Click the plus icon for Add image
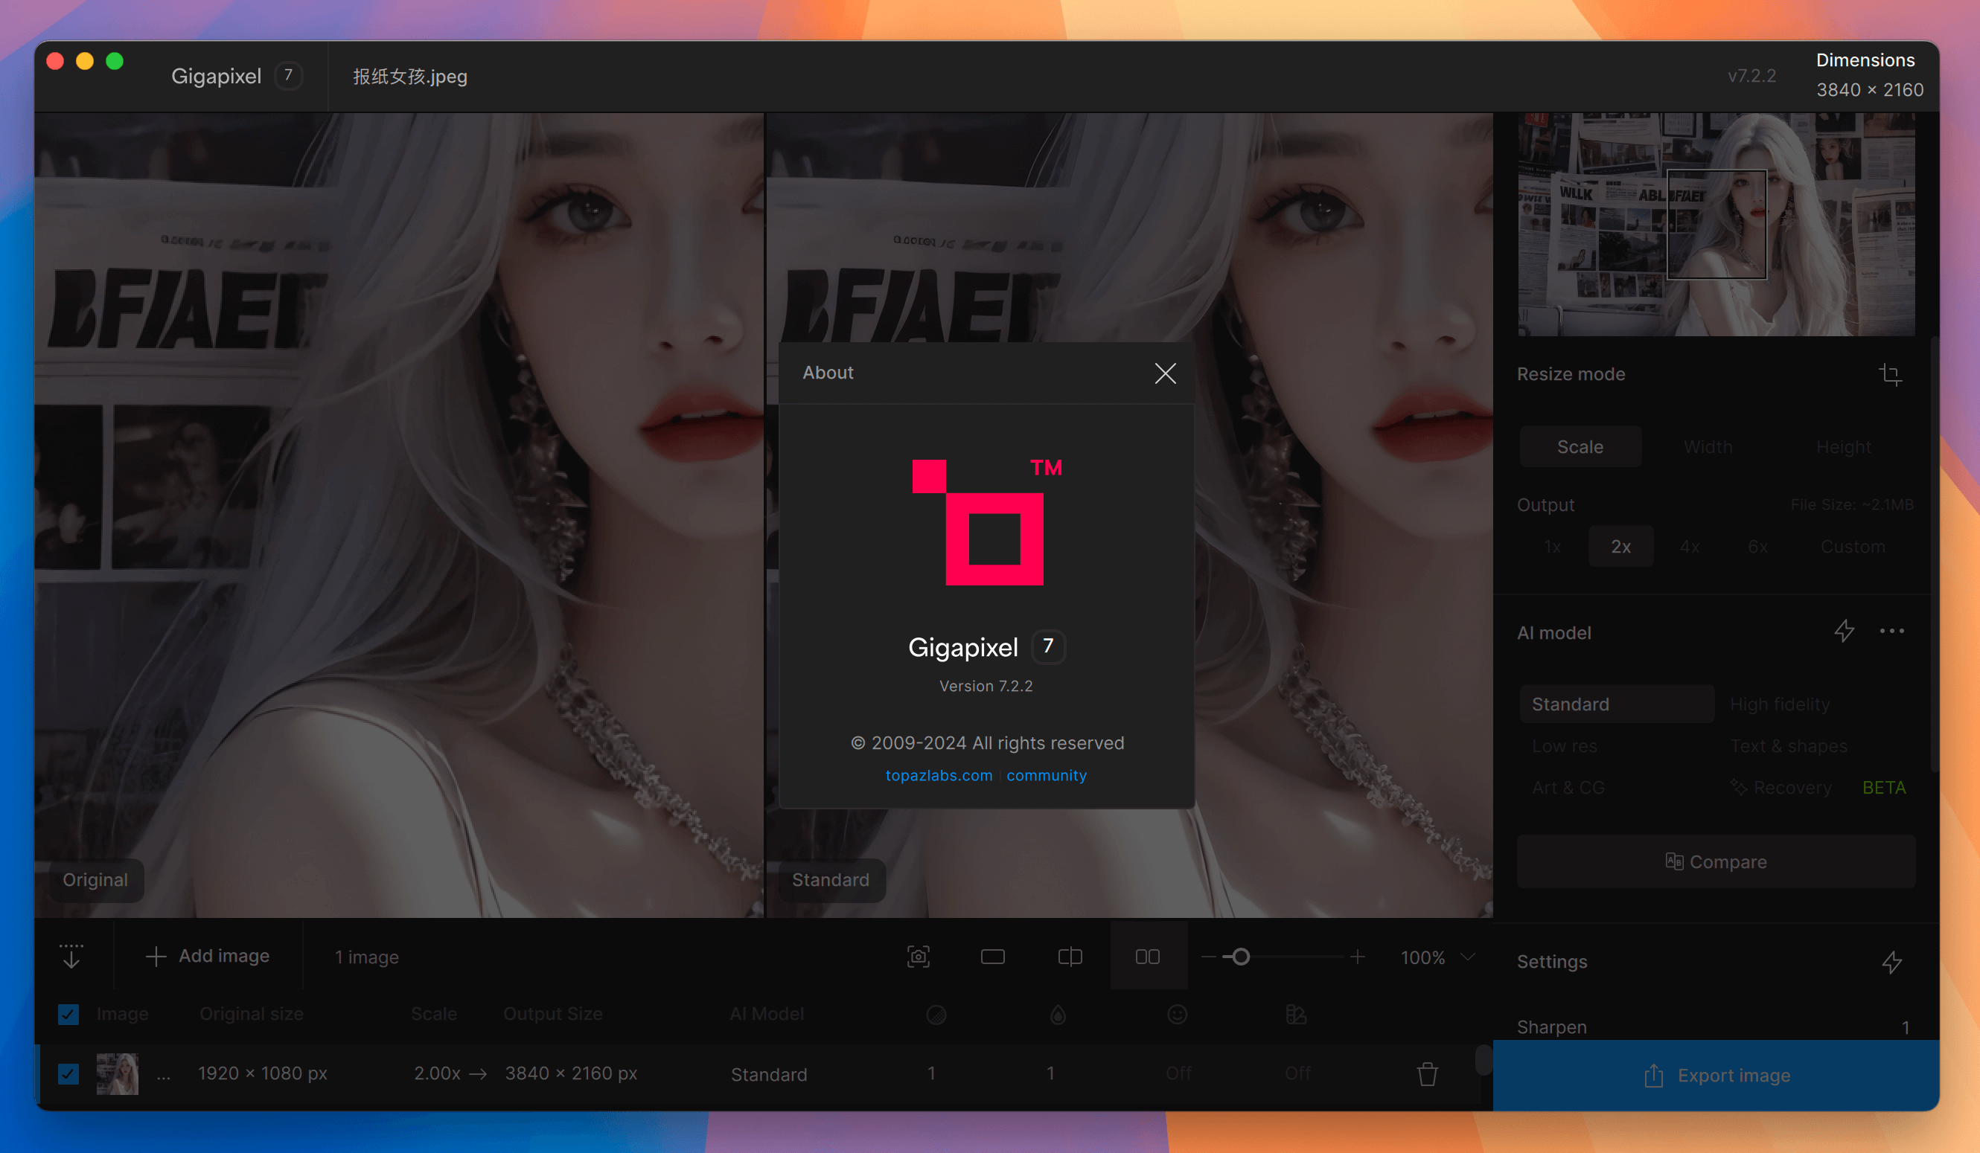Viewport: 1980px width, 1153px height. (x=156, y=957)
